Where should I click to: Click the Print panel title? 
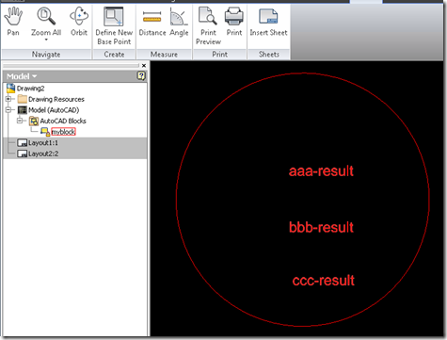pos(219,55)
